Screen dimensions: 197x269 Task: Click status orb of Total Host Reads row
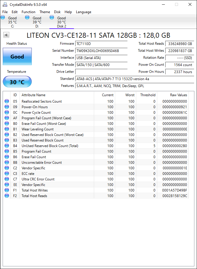[x=7, y=196]
